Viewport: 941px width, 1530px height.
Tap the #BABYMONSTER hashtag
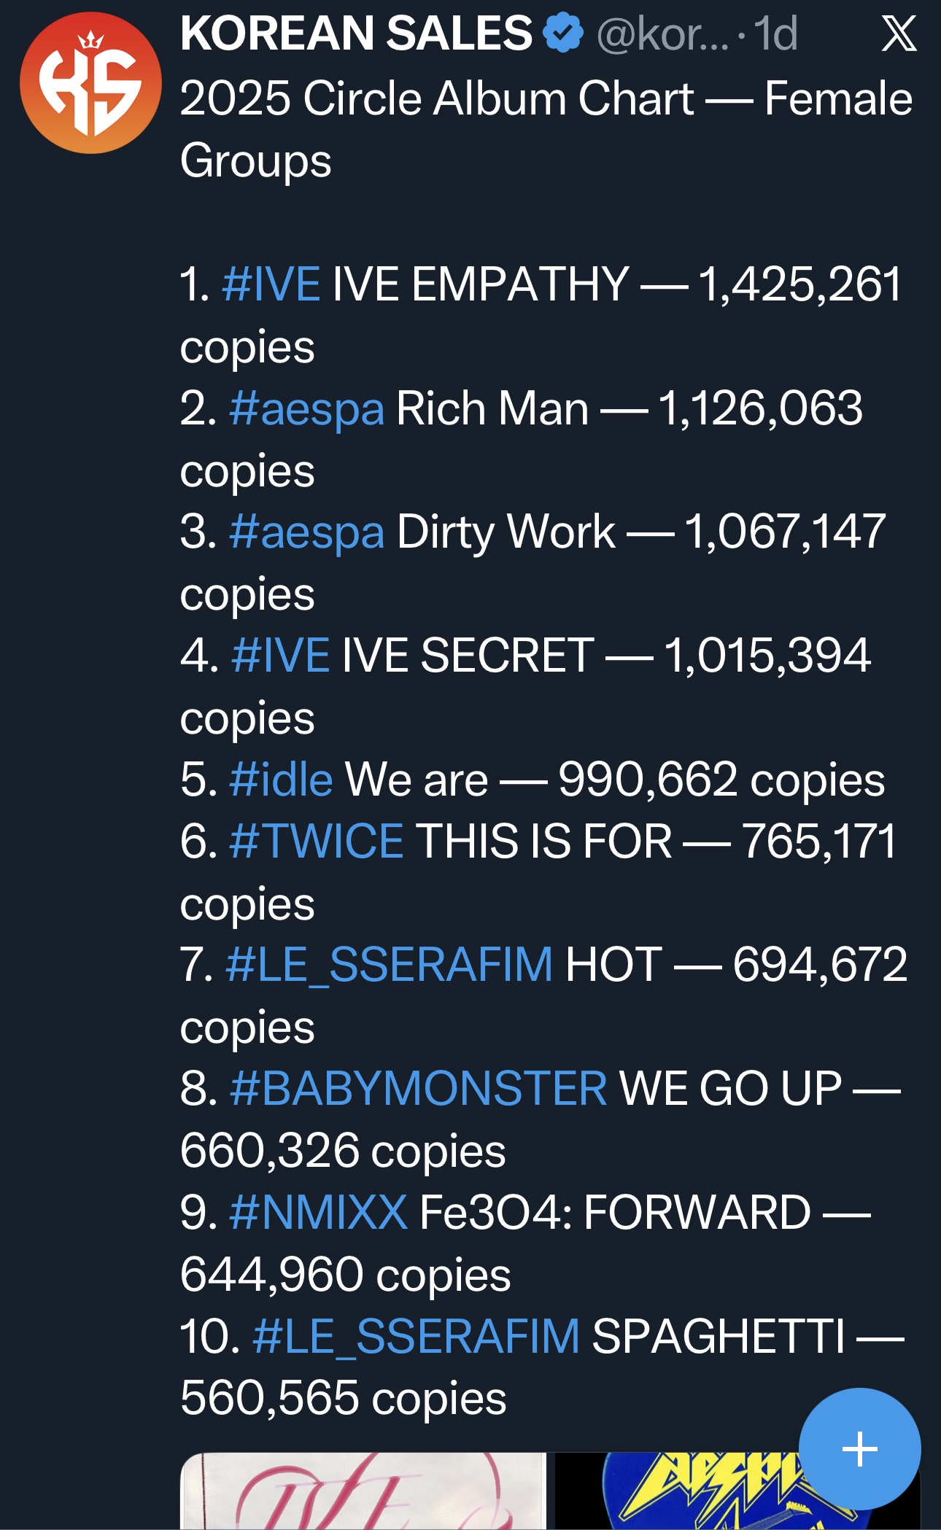(418, 1089)
